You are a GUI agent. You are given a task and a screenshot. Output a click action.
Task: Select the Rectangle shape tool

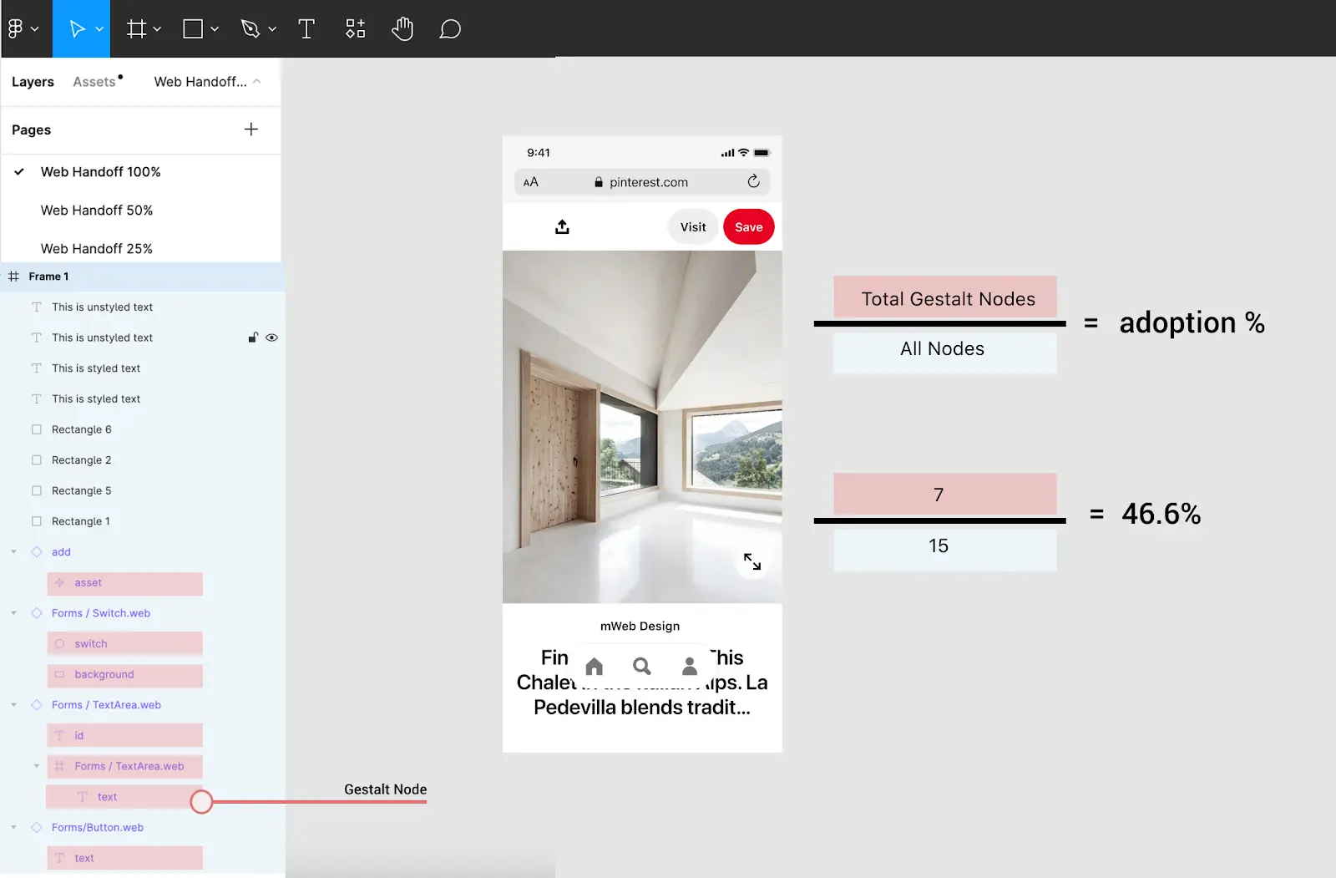coord(193,29)
